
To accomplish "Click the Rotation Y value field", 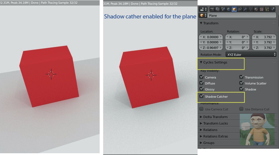I will (237, 42).
